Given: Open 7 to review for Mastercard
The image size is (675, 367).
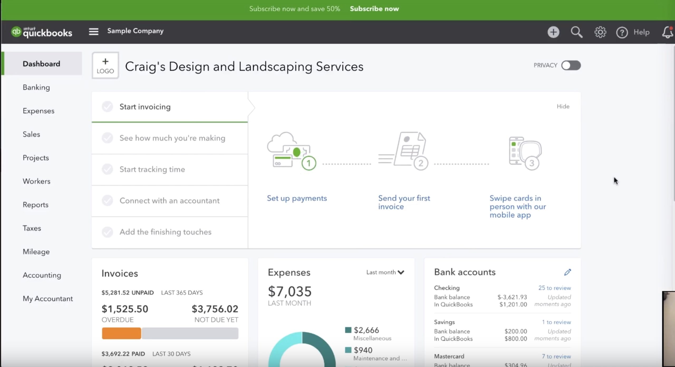Looking at the screenshot, I should pos(556,356).
